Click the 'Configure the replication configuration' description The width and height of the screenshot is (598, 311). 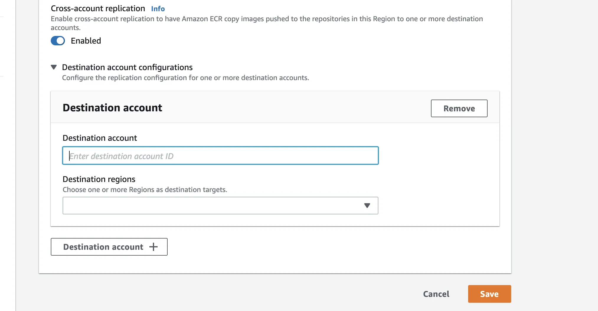coord(185,78)
